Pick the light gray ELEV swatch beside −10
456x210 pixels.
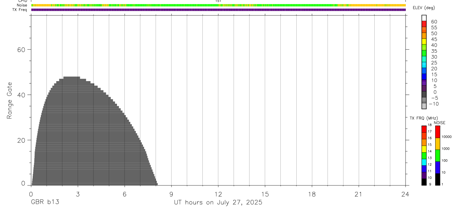tap(424, 106)
